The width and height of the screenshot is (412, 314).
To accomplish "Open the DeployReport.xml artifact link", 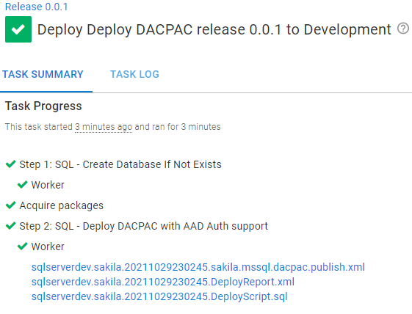I will click(x=163, y=282).
